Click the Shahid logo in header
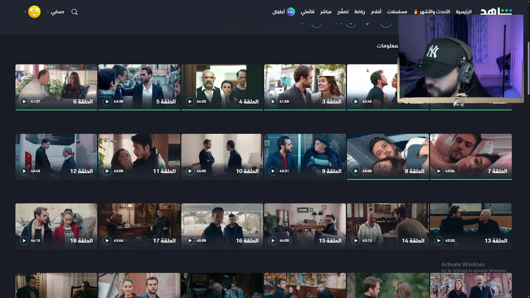Viewport: 530px width, 298px height. (x=496, y=12)
